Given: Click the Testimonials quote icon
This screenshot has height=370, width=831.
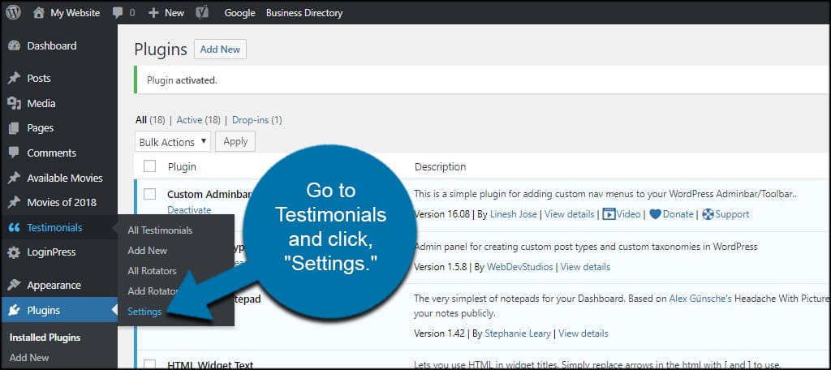Looking at the screenshot, I should (x=15, y=228).
